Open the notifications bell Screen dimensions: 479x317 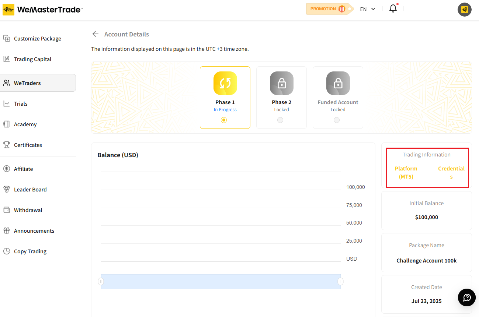point(393,8)
